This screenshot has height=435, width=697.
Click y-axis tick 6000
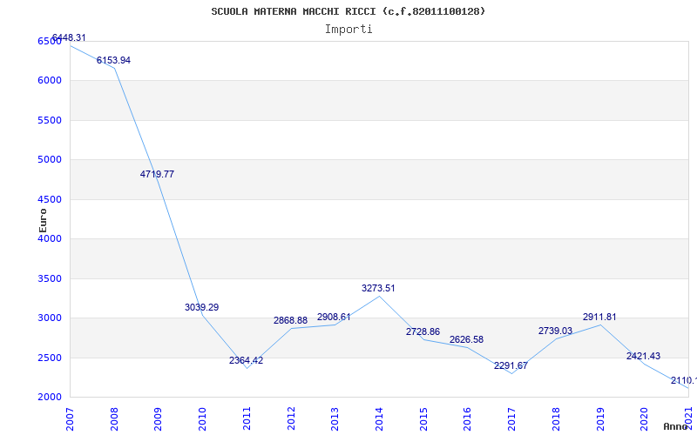pyautogui.click(x=50, y=81)
